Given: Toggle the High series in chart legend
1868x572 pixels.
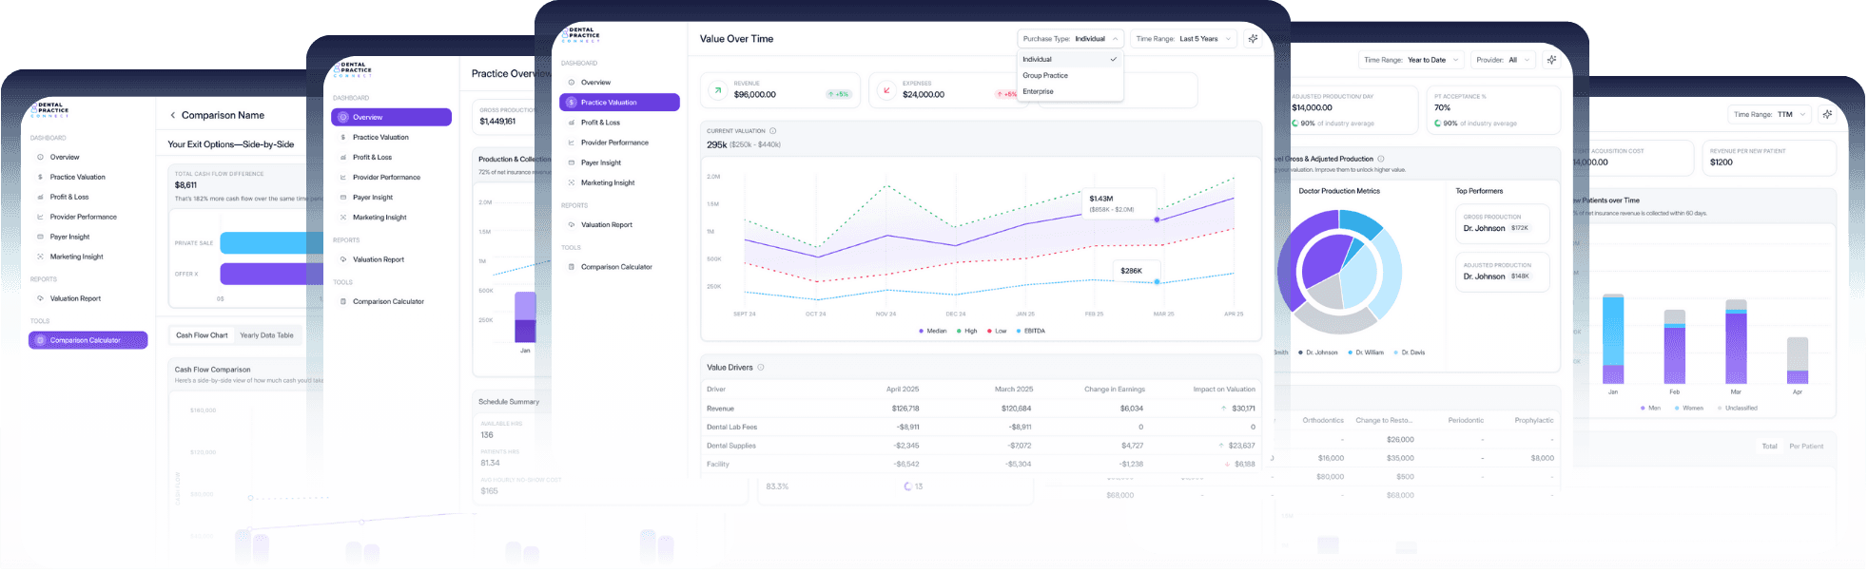Looking at the screenshot, I should [x=965, y=331].
